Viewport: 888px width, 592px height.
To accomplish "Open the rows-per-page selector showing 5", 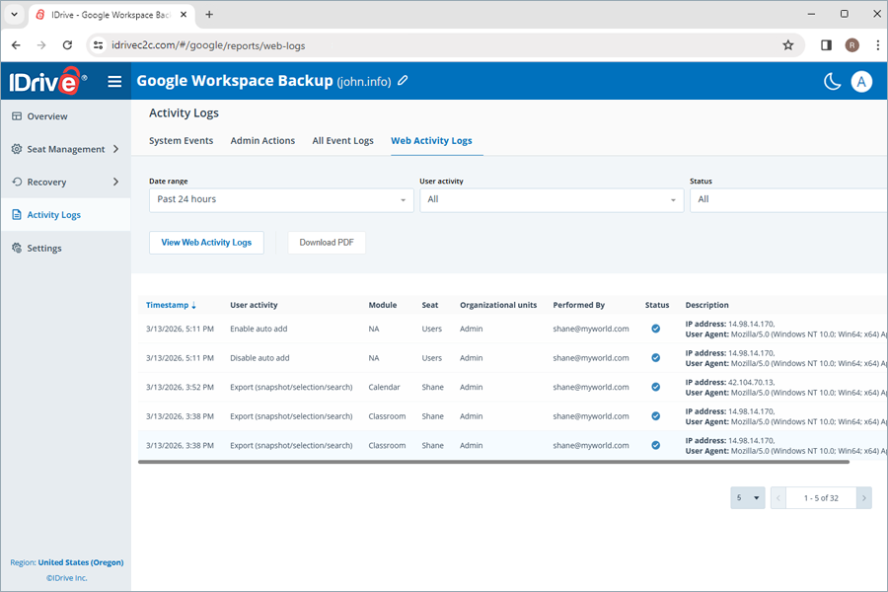I will click(747, 497).
